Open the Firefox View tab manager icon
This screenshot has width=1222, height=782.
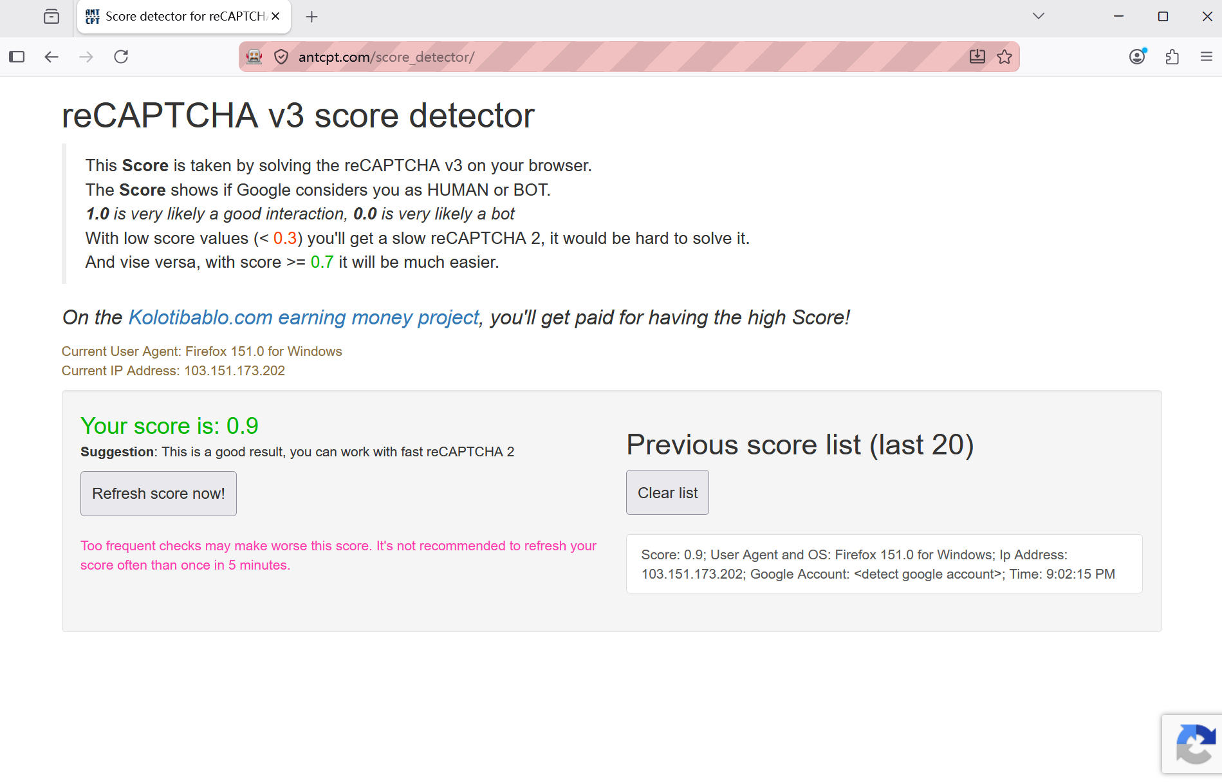[x=51, y=17]
